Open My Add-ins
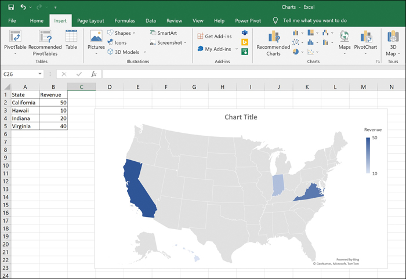The width and height of the screenshot is (406, 279). (214, 49)
